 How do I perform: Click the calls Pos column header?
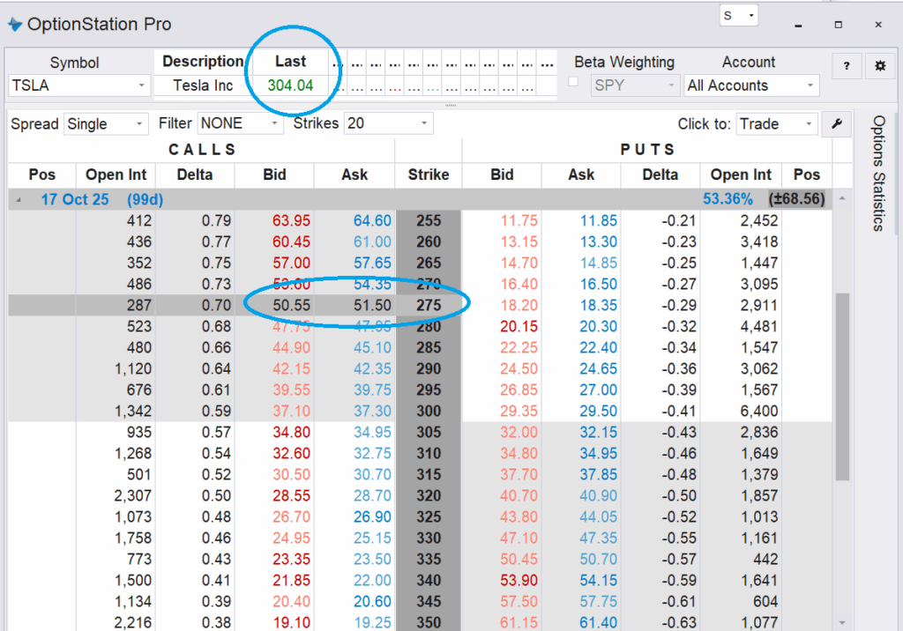[x=42, y=174]
